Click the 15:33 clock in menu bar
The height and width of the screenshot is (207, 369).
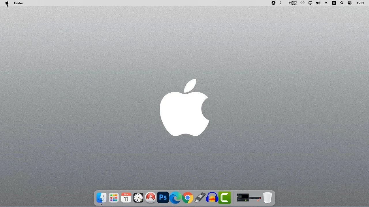pyautogui.click(x=360, y=3)
